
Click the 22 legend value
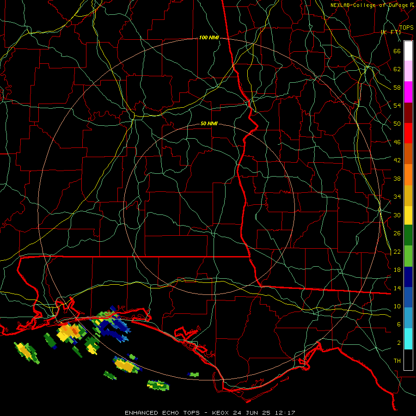tap(397, 251)
